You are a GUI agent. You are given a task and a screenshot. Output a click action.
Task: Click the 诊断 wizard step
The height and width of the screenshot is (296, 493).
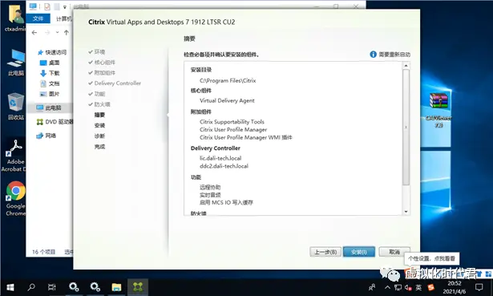[x=99, y=136]
